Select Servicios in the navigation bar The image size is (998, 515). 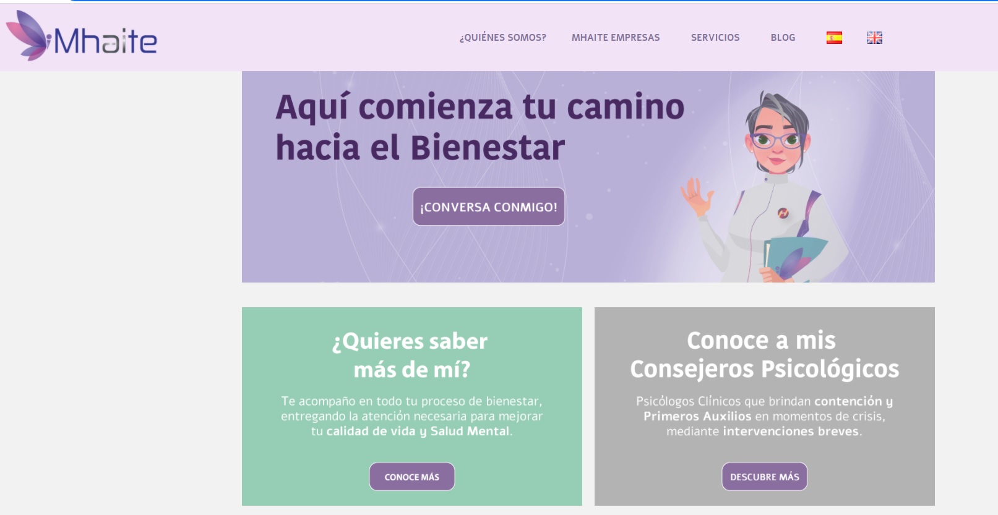[715, 38]
